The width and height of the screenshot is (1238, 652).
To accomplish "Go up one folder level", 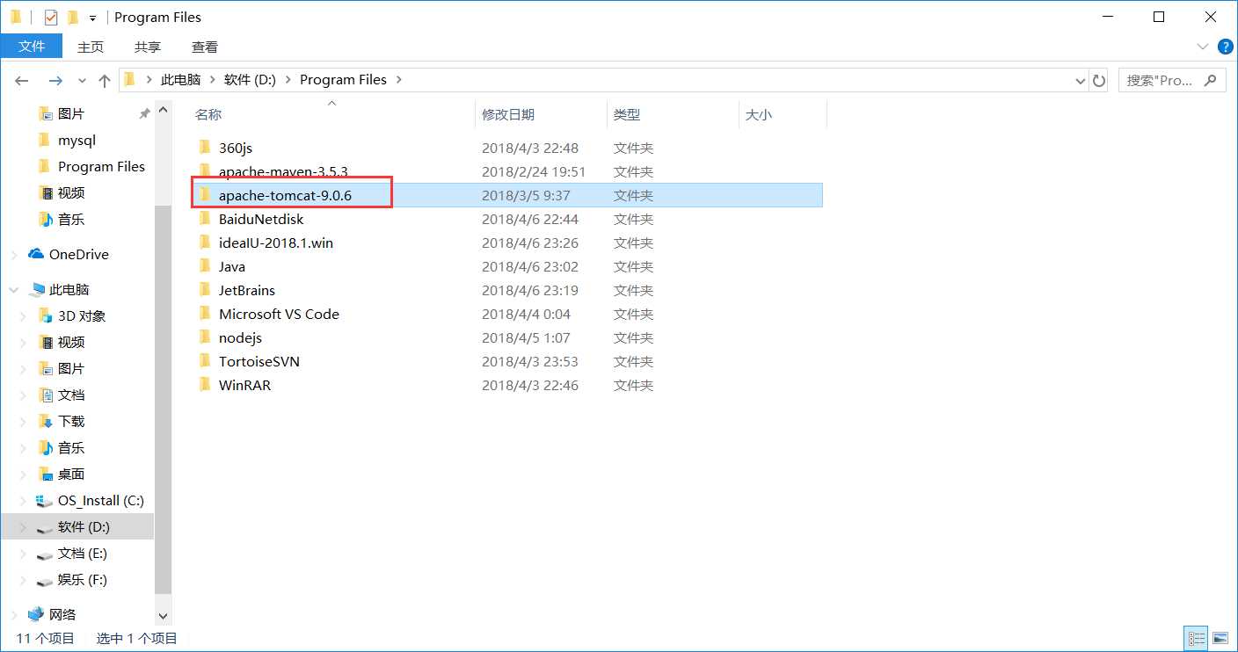I will coord(105,80).
